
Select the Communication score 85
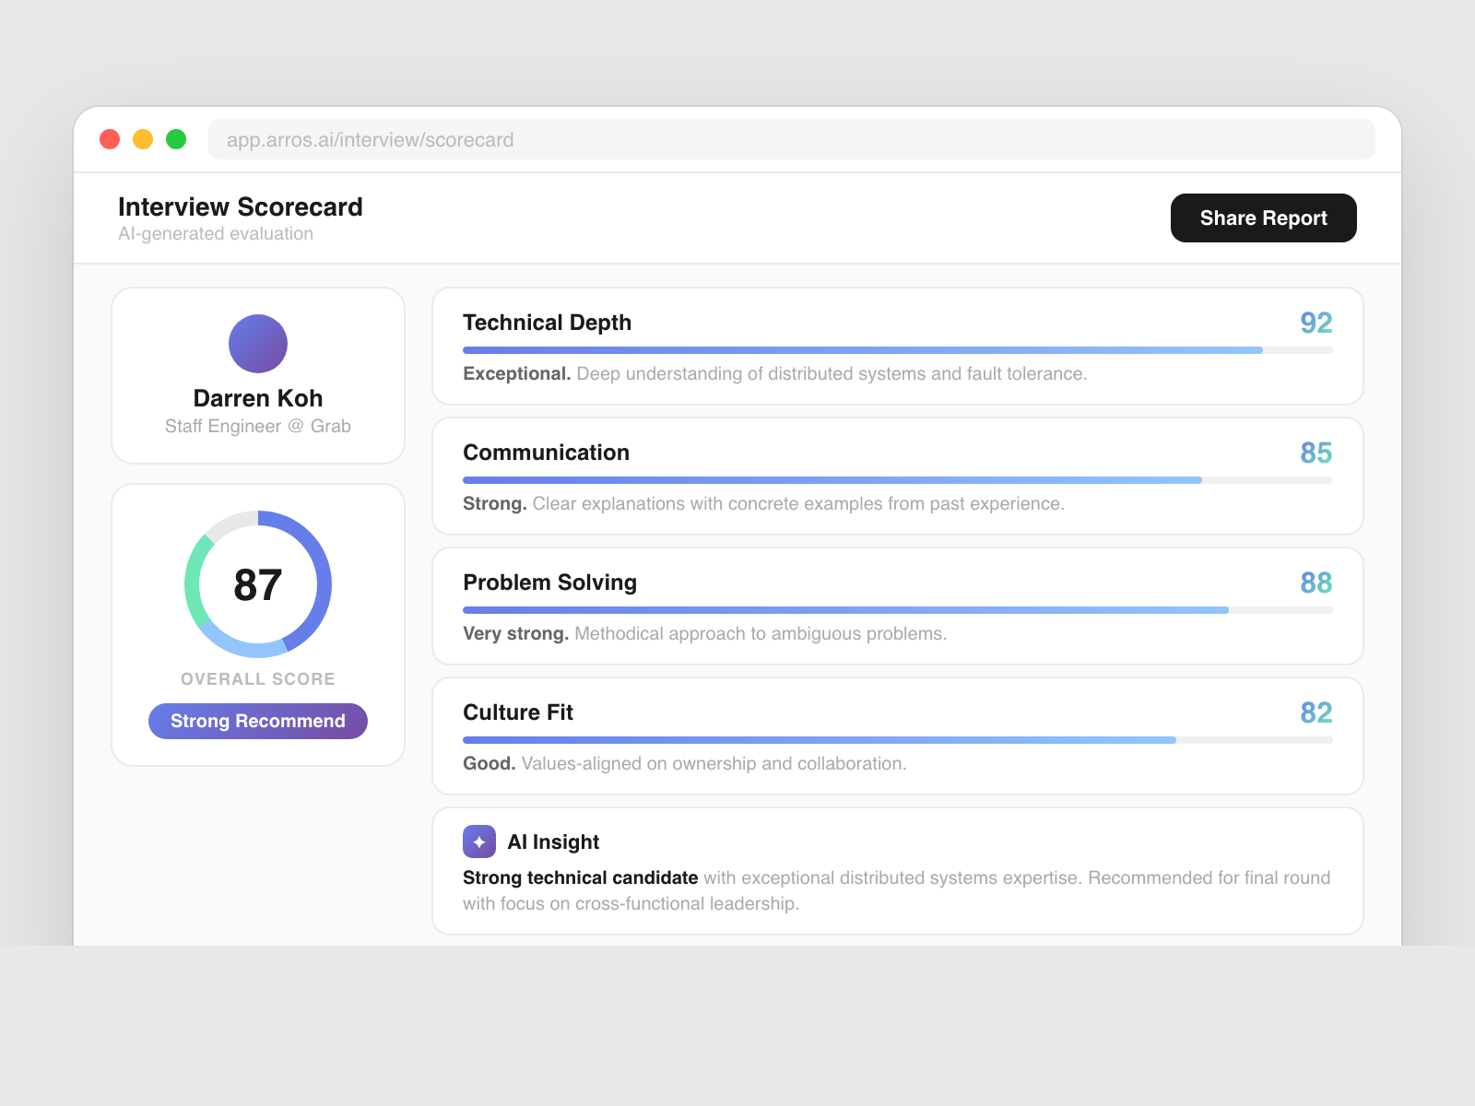(1316, 453)
